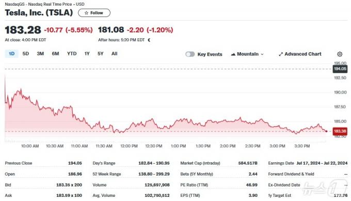Select the 6M range tab
351x201 pixels.
pos(55,54)
